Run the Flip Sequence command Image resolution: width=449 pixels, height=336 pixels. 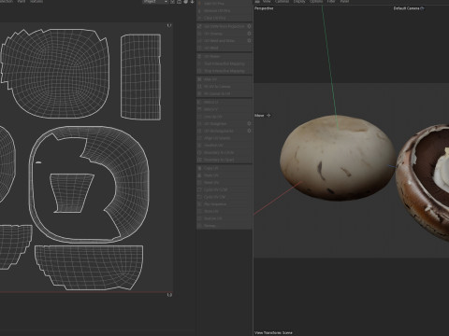pos(224,204)
